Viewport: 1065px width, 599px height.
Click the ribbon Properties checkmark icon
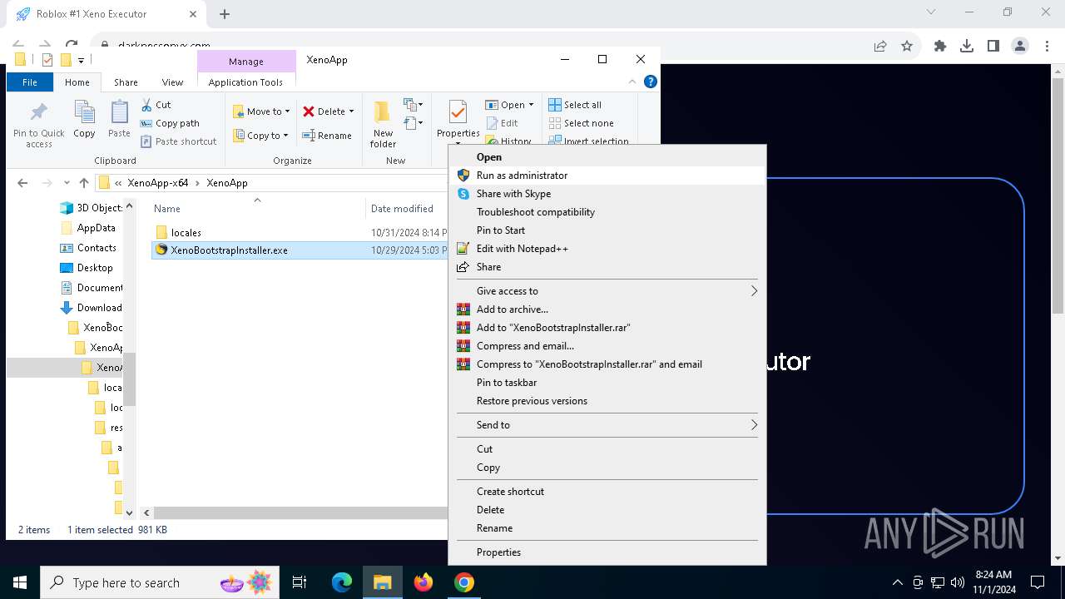point(458,111)
